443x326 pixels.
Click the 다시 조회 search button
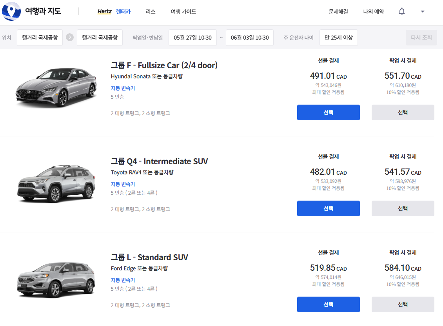(421, 38)
